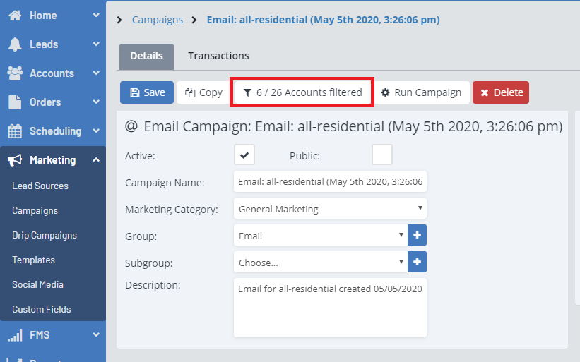Click the Orders document icon

point(15,102)
